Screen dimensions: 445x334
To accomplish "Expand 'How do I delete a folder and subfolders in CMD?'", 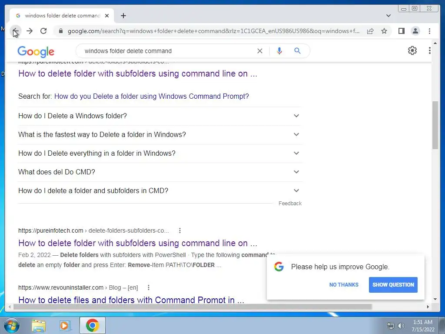I will (160, 190).
